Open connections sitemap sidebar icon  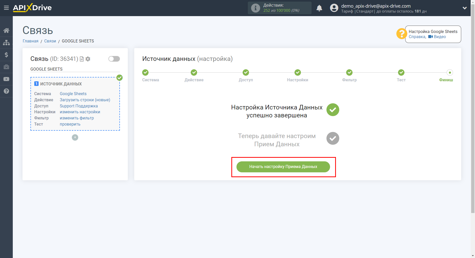6,42
